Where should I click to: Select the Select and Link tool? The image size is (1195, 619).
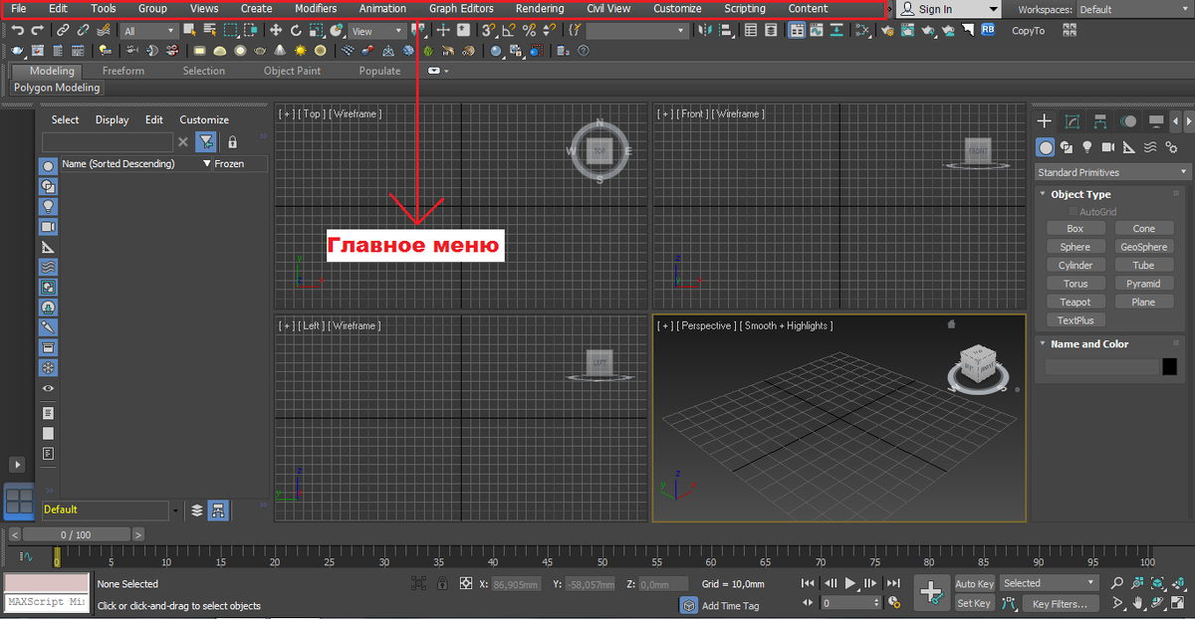click(64, 31)
